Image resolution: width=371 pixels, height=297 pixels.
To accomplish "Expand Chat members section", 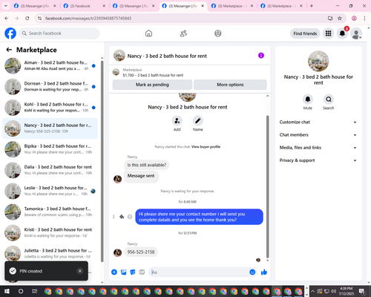I will coord(318,135).
